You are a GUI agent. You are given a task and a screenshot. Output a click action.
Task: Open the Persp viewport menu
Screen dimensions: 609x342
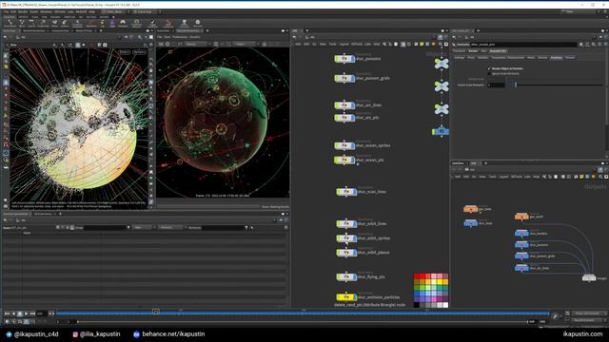coord(125,52)
